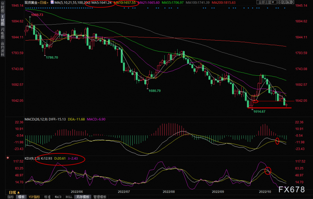Click the 2022/10 date label
This screenshot has height=199, width=313.
265,192
